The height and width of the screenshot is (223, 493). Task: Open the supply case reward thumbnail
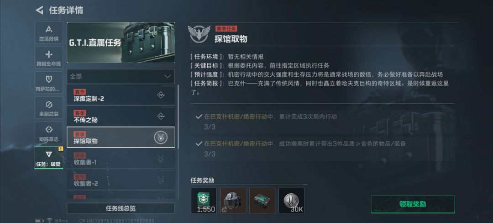coord(262,201)
